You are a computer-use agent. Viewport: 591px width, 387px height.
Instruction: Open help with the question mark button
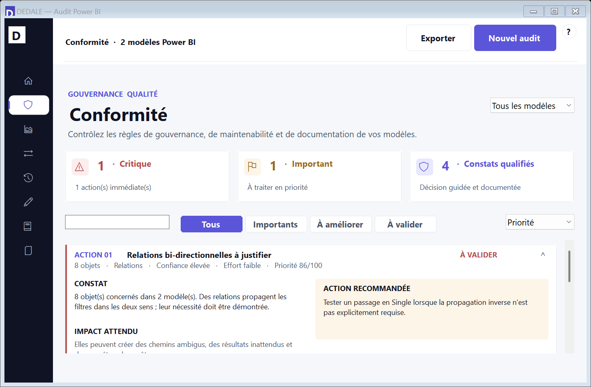click(x=569, y=32)
